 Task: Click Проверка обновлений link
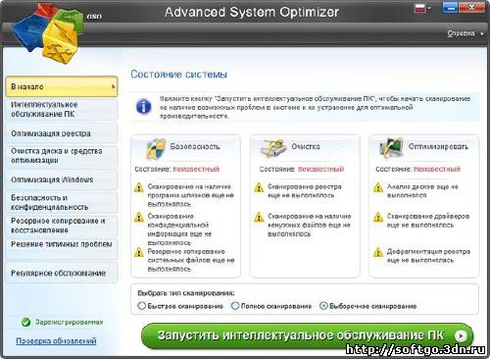click(56, 341)
